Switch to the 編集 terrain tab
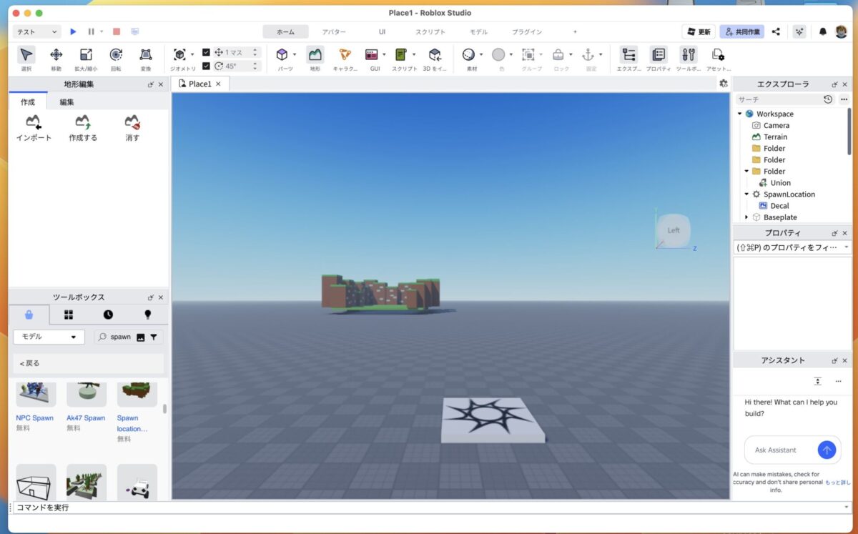 click(66, 102)
